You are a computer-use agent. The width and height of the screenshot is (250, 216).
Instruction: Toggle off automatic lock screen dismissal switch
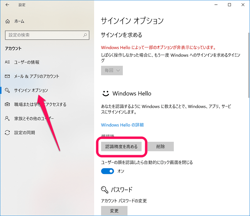pos(107,171)
